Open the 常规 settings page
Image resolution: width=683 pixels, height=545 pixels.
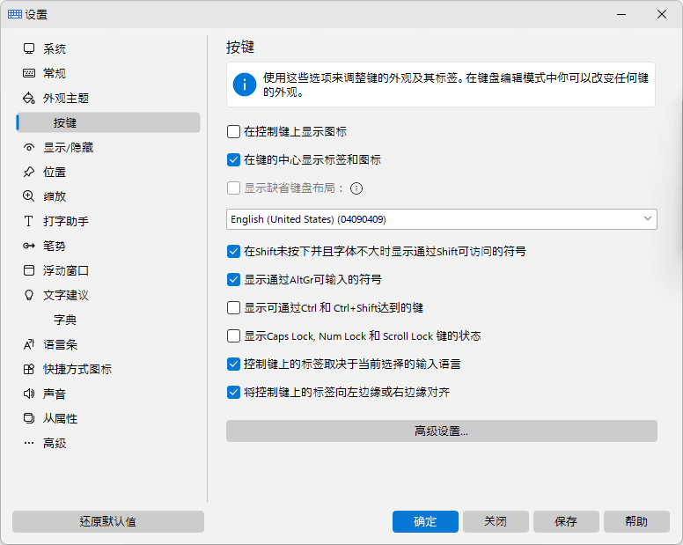(108, 73)
